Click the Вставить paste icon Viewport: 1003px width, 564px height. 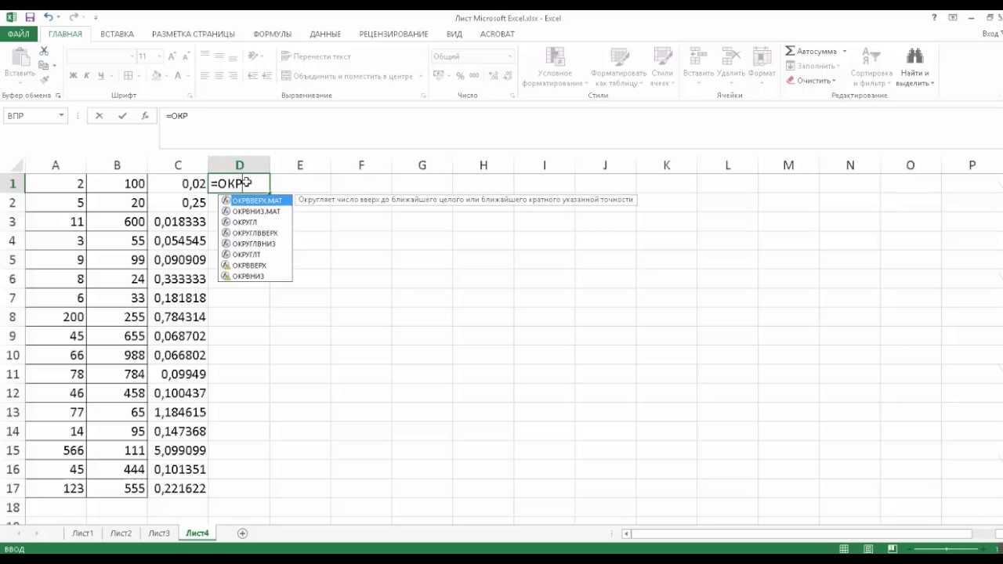[x=20, y=57]
